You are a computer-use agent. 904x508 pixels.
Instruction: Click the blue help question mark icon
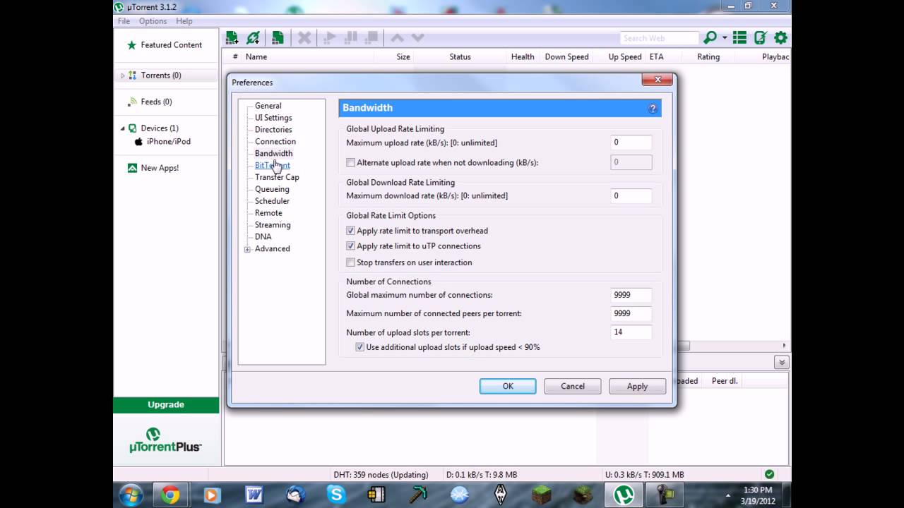coord(653,109)
